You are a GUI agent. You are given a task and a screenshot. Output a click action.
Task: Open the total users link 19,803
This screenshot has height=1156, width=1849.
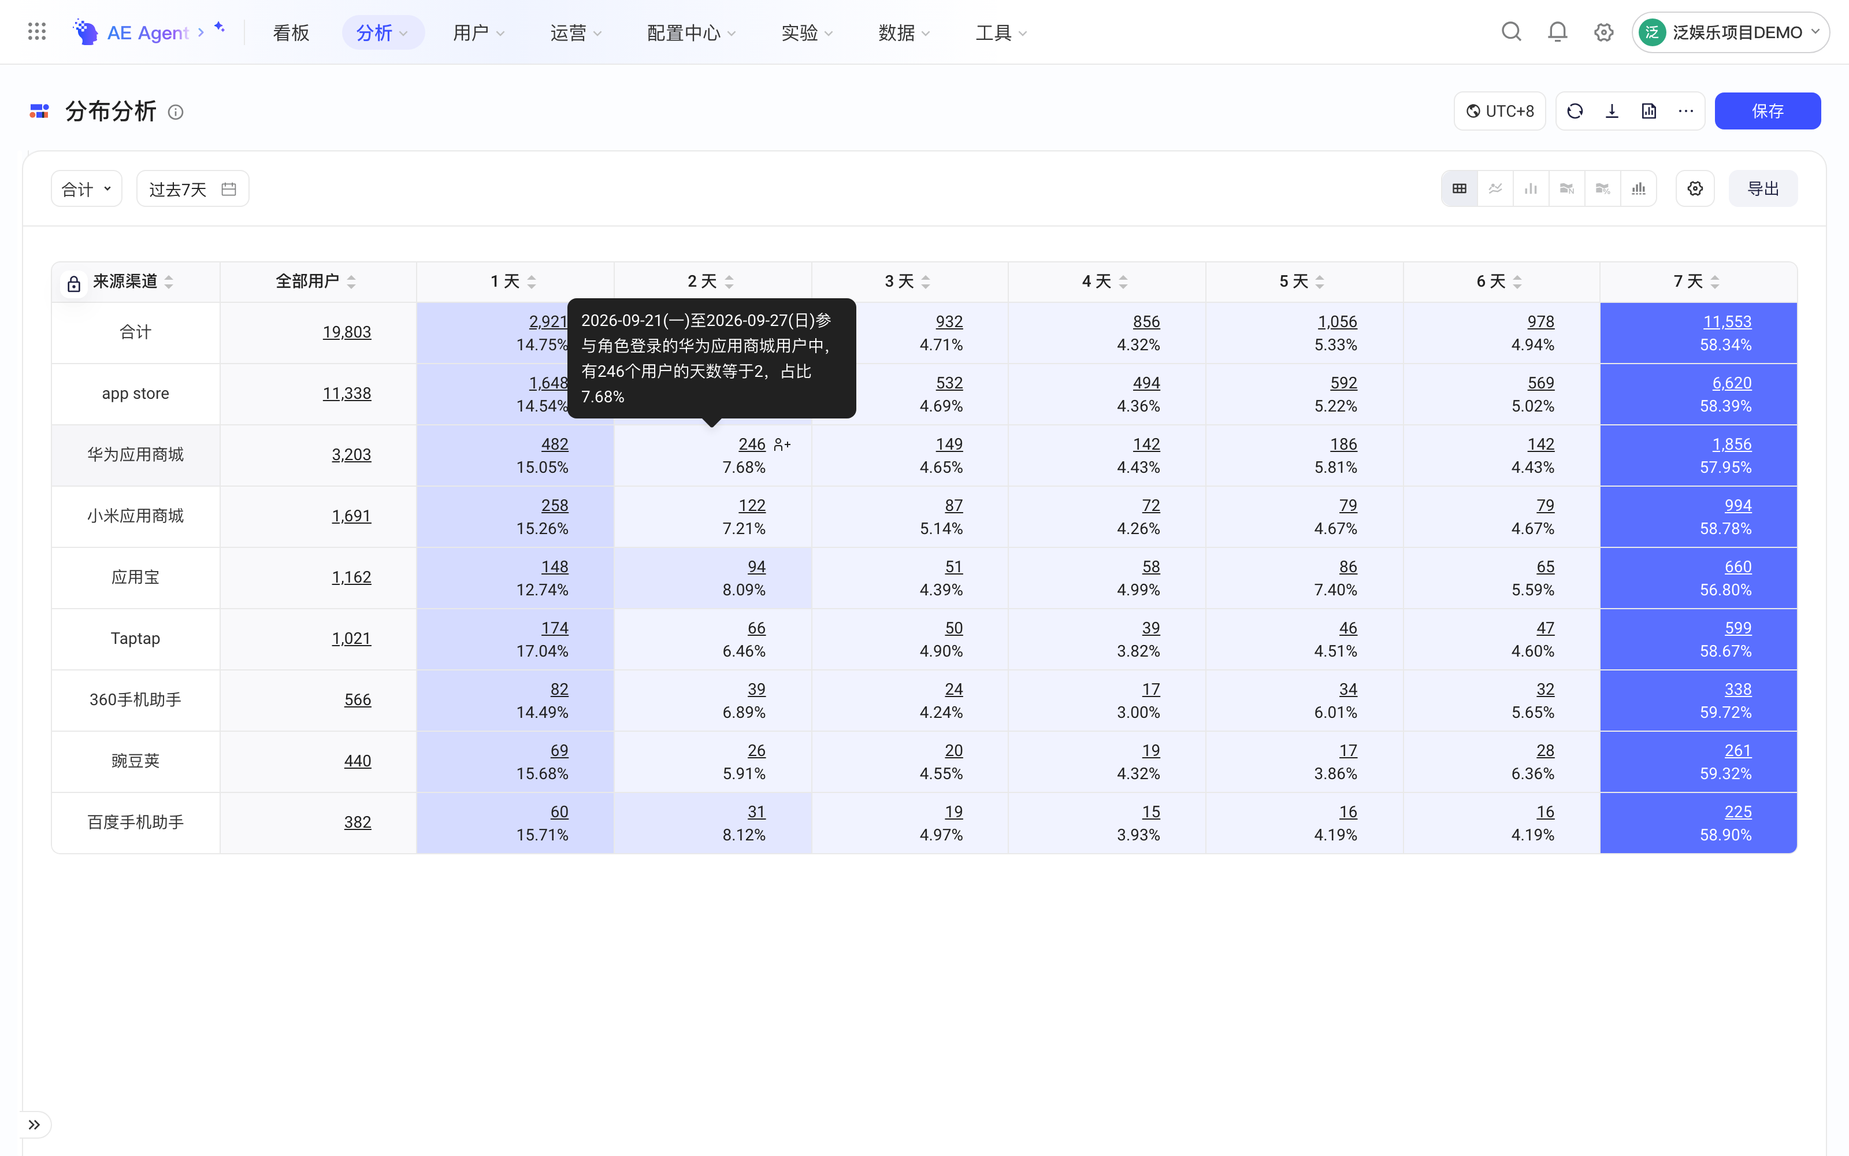pos(346,332)
